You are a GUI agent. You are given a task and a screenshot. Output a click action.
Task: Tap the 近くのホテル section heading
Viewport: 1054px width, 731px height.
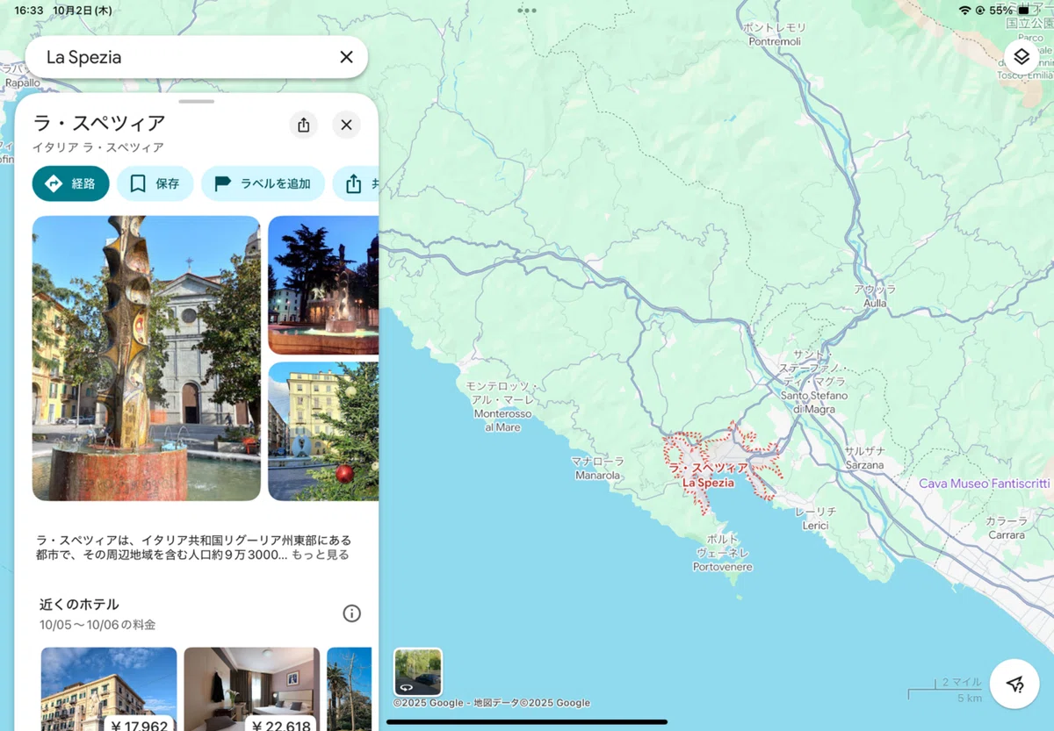[79, 604]
